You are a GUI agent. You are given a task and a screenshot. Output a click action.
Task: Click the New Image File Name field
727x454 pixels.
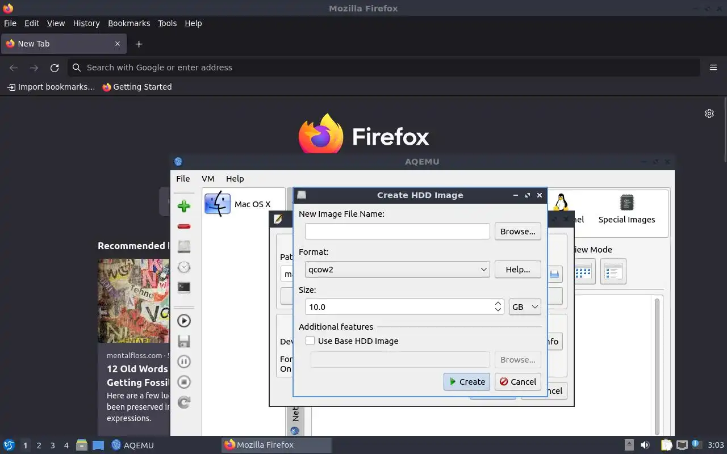(397, 231)
